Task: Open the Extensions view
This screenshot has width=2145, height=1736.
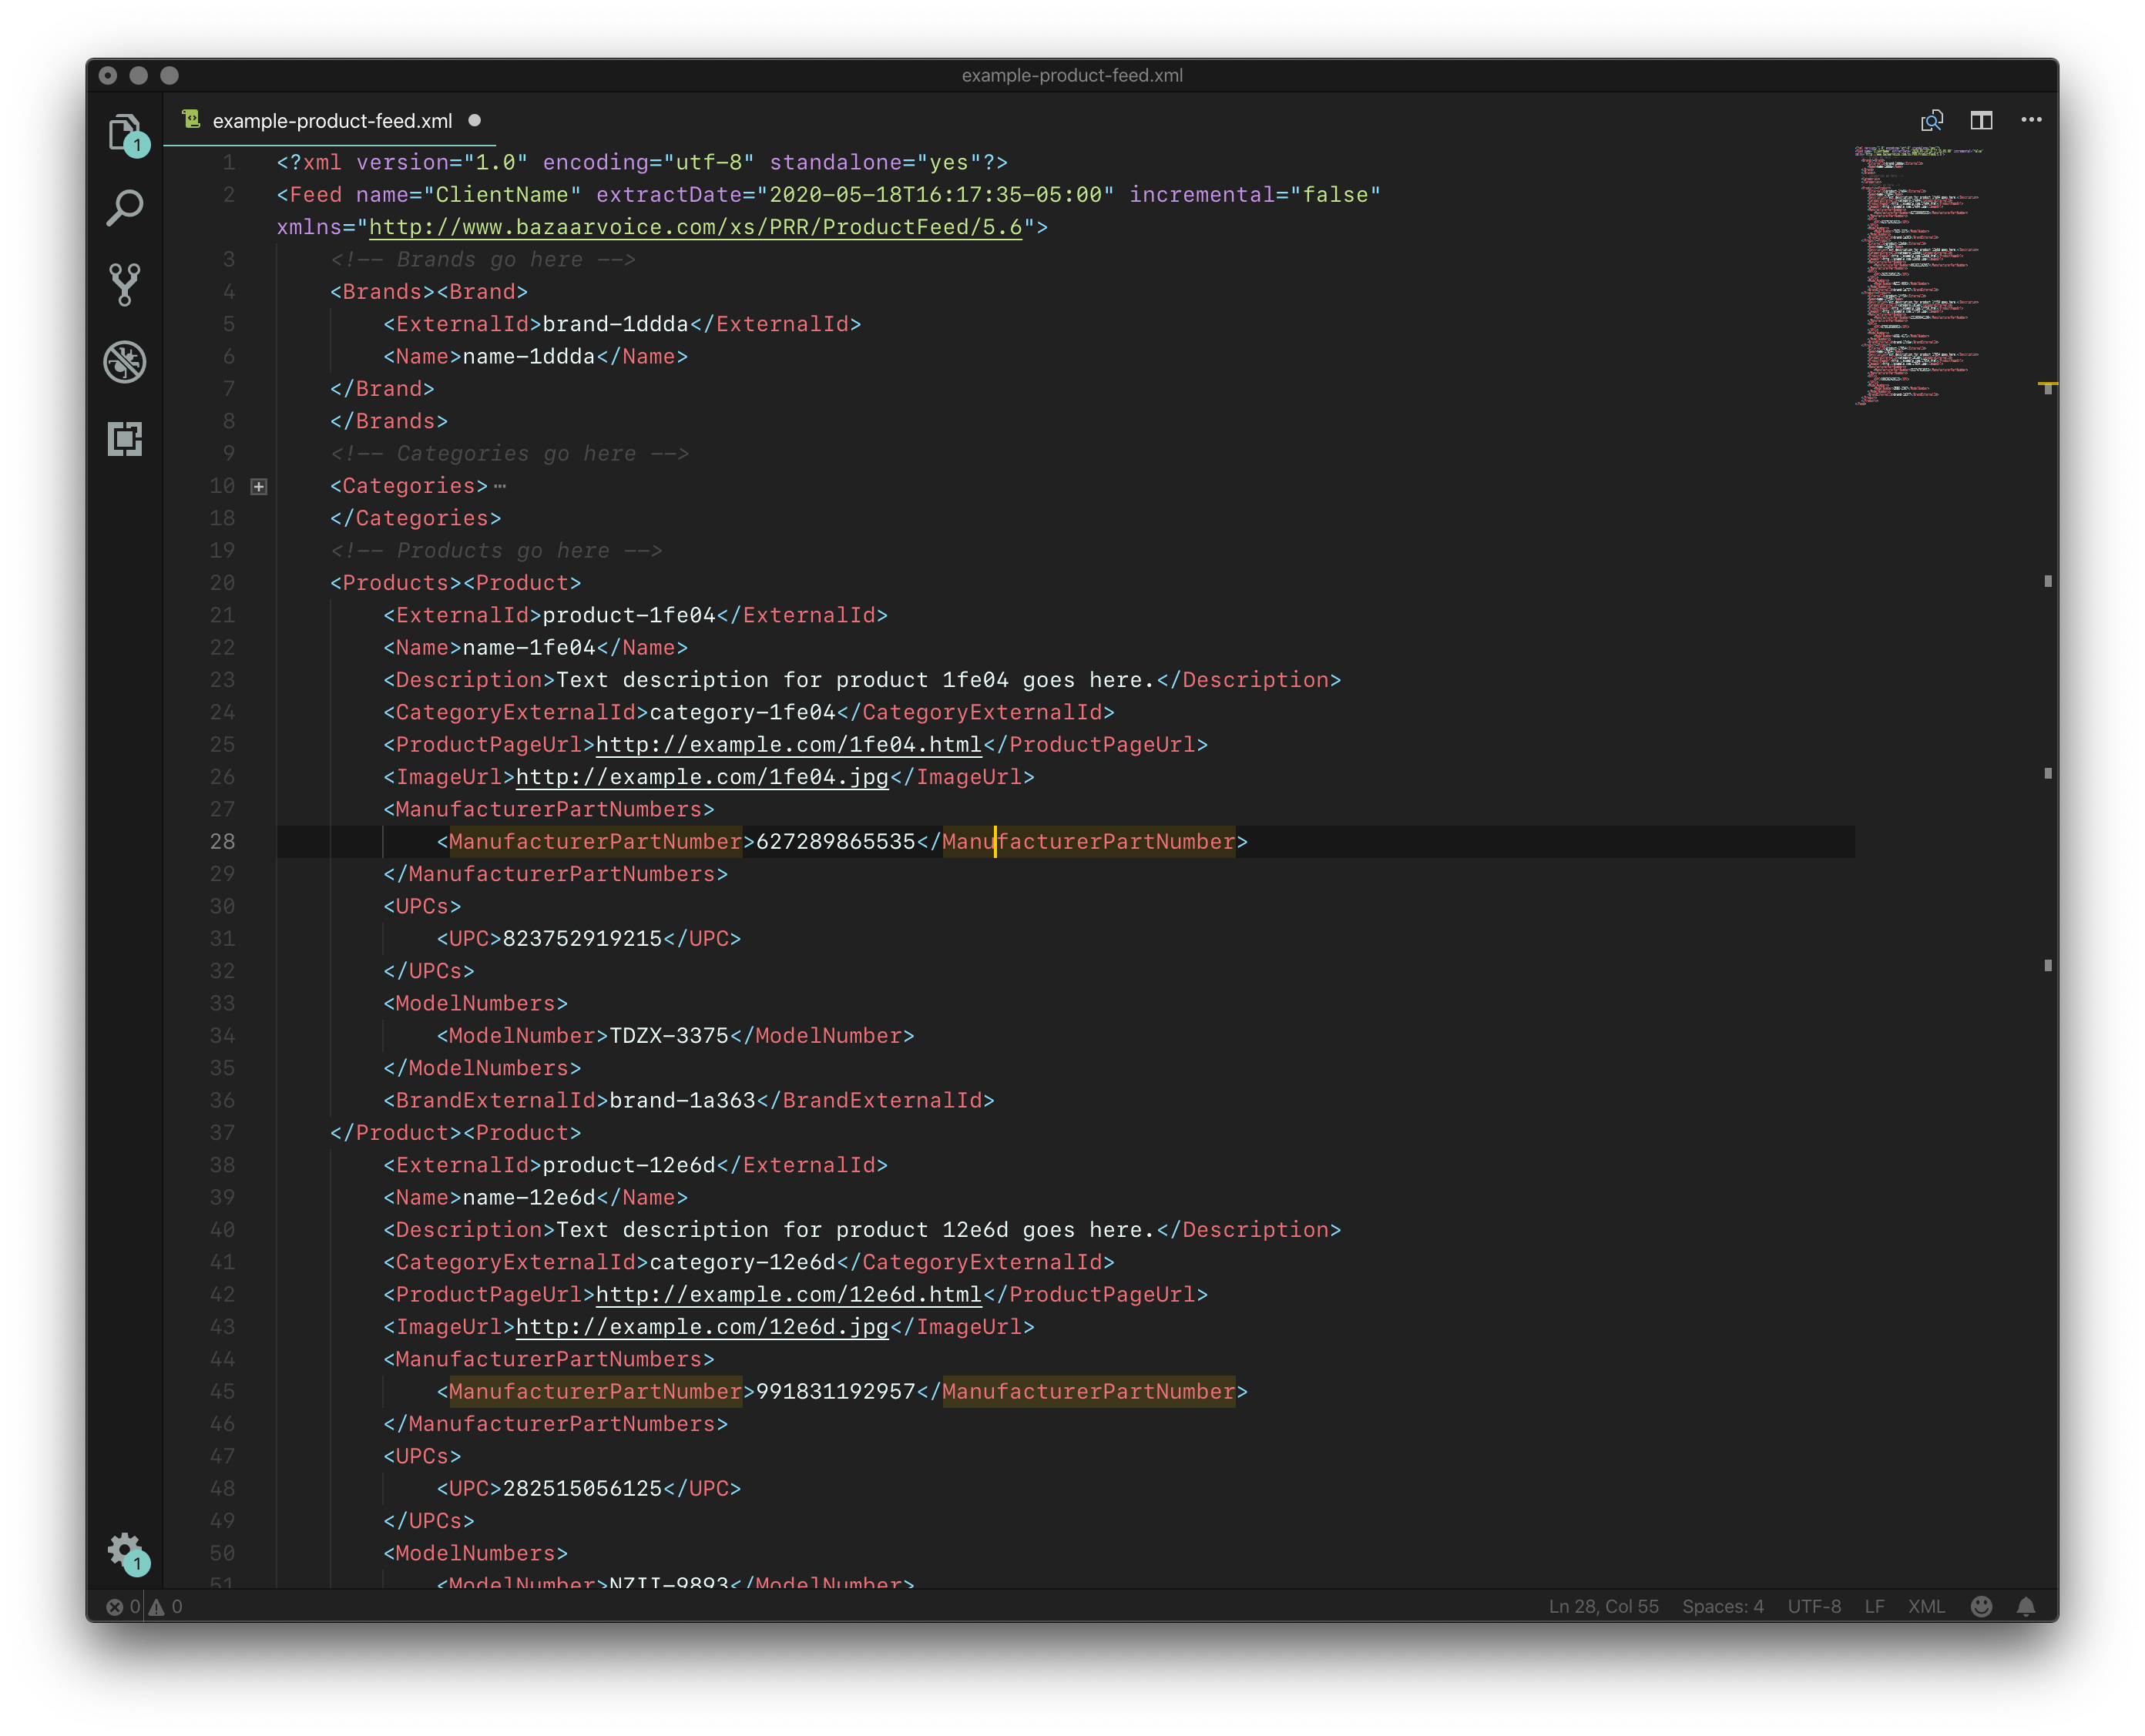Action: 124,440
